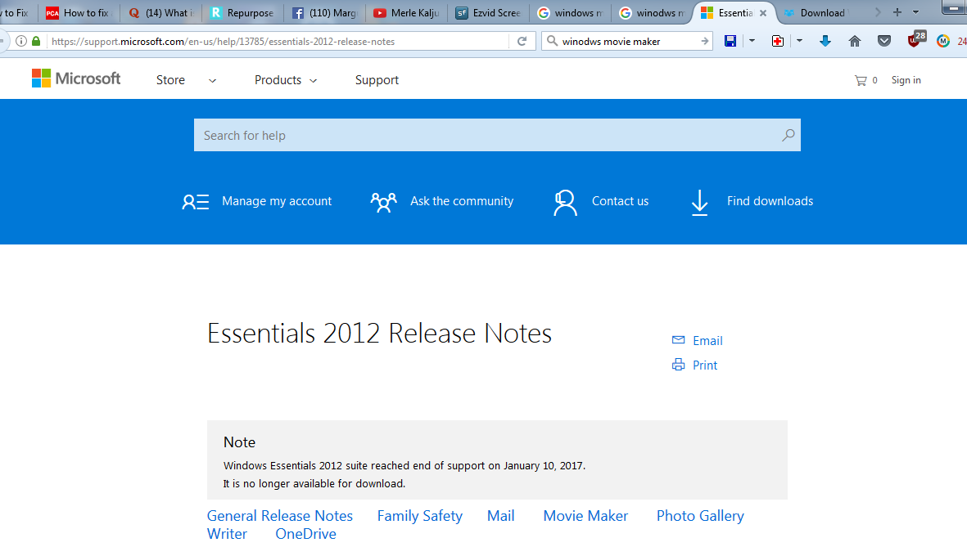Click the Find downloads arrow icon
Screen dimensions: 967x556
tap(699, 203)
